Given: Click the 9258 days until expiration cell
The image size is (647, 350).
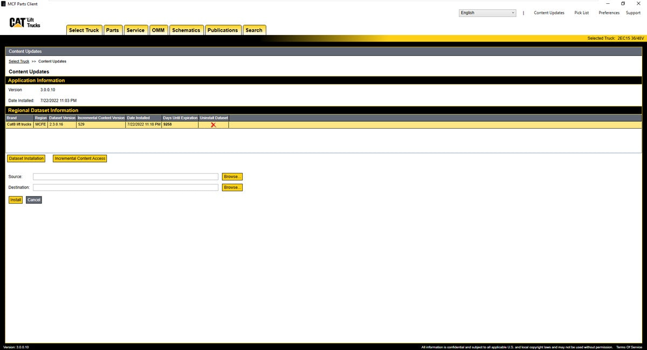Looking at the screenshot, I should point(180,124).
